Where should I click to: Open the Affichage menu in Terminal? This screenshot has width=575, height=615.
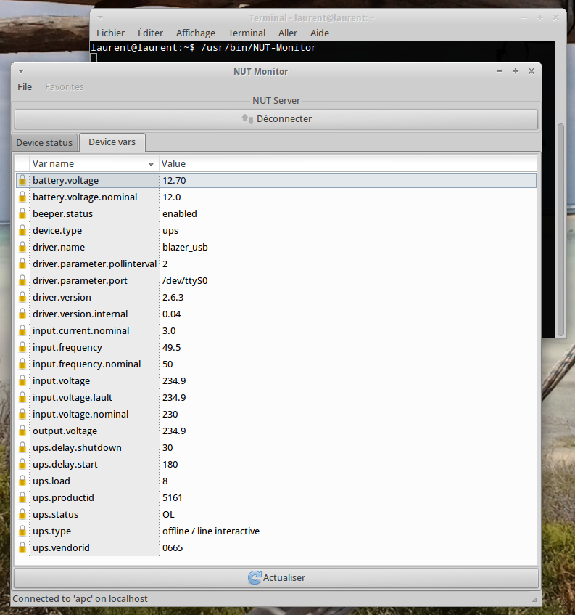pos(195,33)
